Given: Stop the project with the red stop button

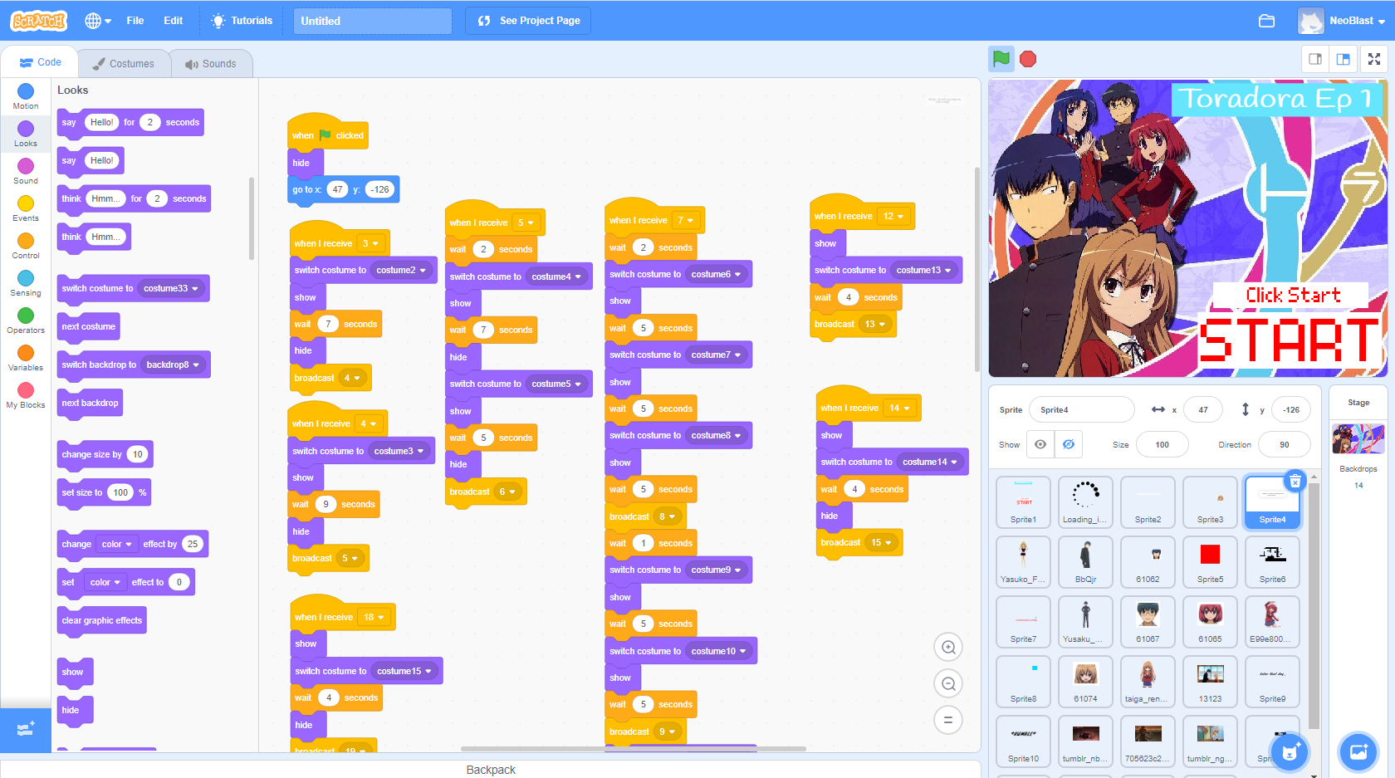Looking at the screenshot, I should tap(1028, 59).
